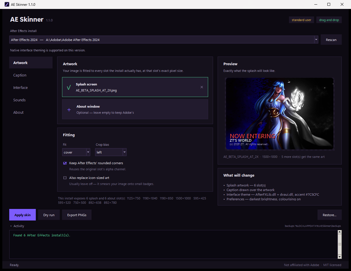Minimize the AE Skinner window
351x271 pixels.
[x=315, y=4]
